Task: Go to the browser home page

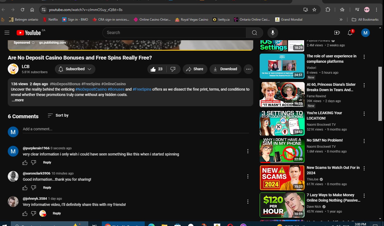Action: [32, 10]
